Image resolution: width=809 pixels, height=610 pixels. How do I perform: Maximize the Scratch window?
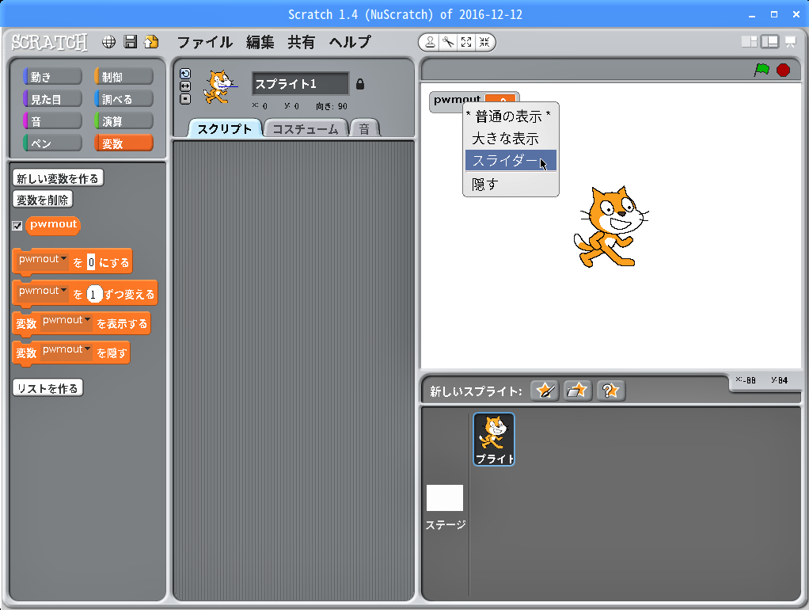point(774,14)
